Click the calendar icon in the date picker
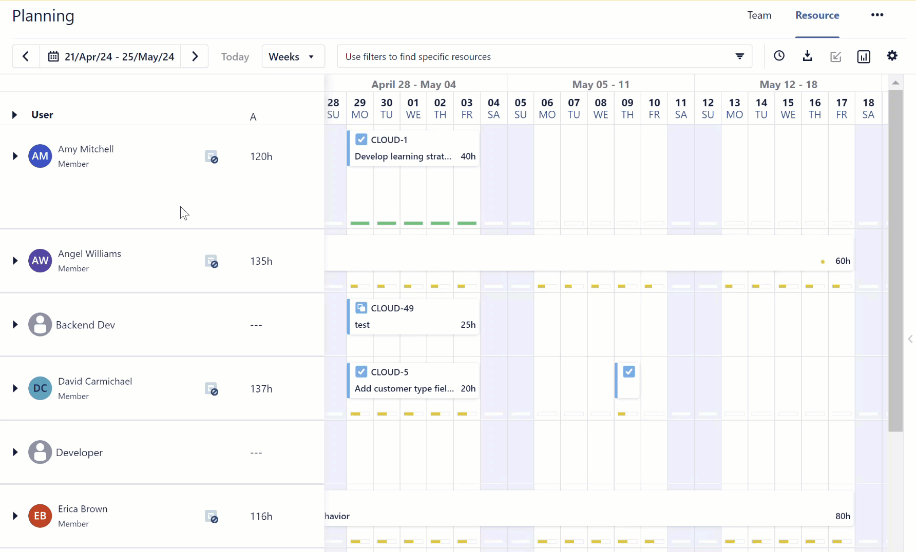This screenshot has width=916, height=552. tap(53, 56)
